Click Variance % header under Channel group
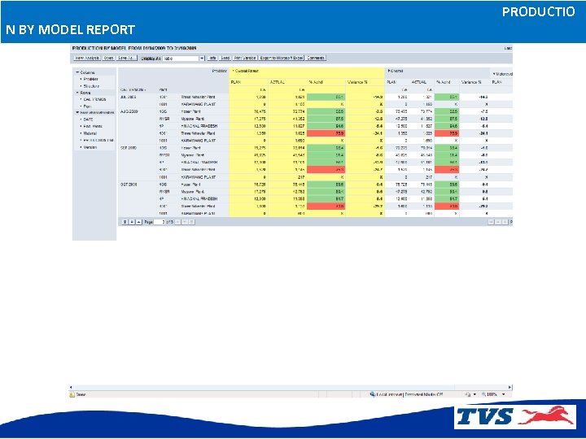Viewport: 586px width, 439px height. point(471,82)
